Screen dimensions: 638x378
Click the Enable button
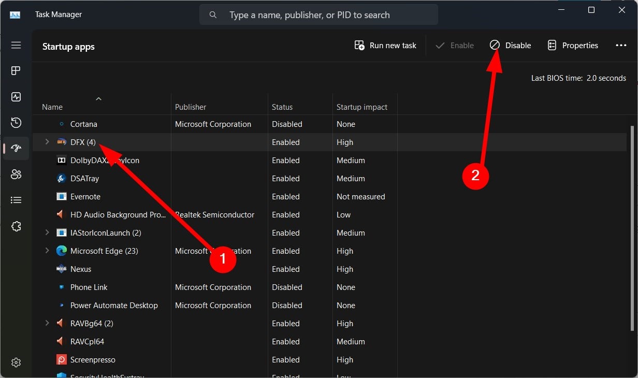pyautogui.click(x=455, y=46)
